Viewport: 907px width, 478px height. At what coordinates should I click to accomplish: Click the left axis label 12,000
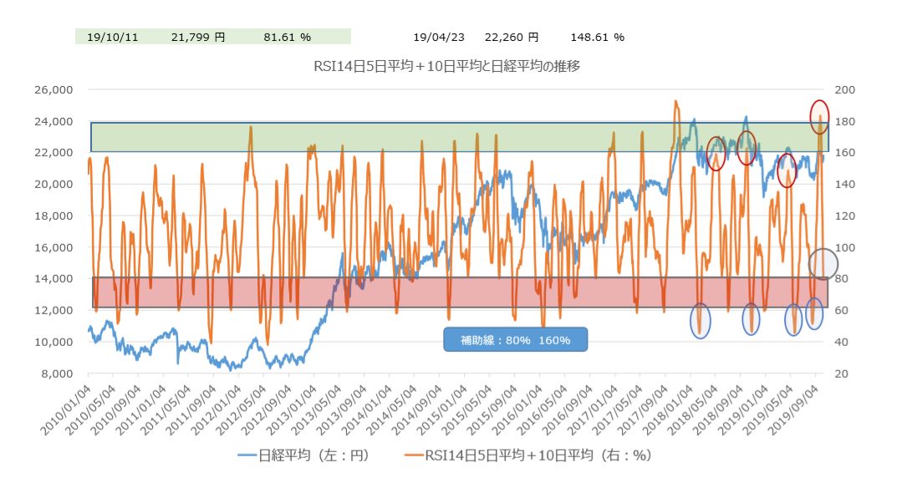54,310
